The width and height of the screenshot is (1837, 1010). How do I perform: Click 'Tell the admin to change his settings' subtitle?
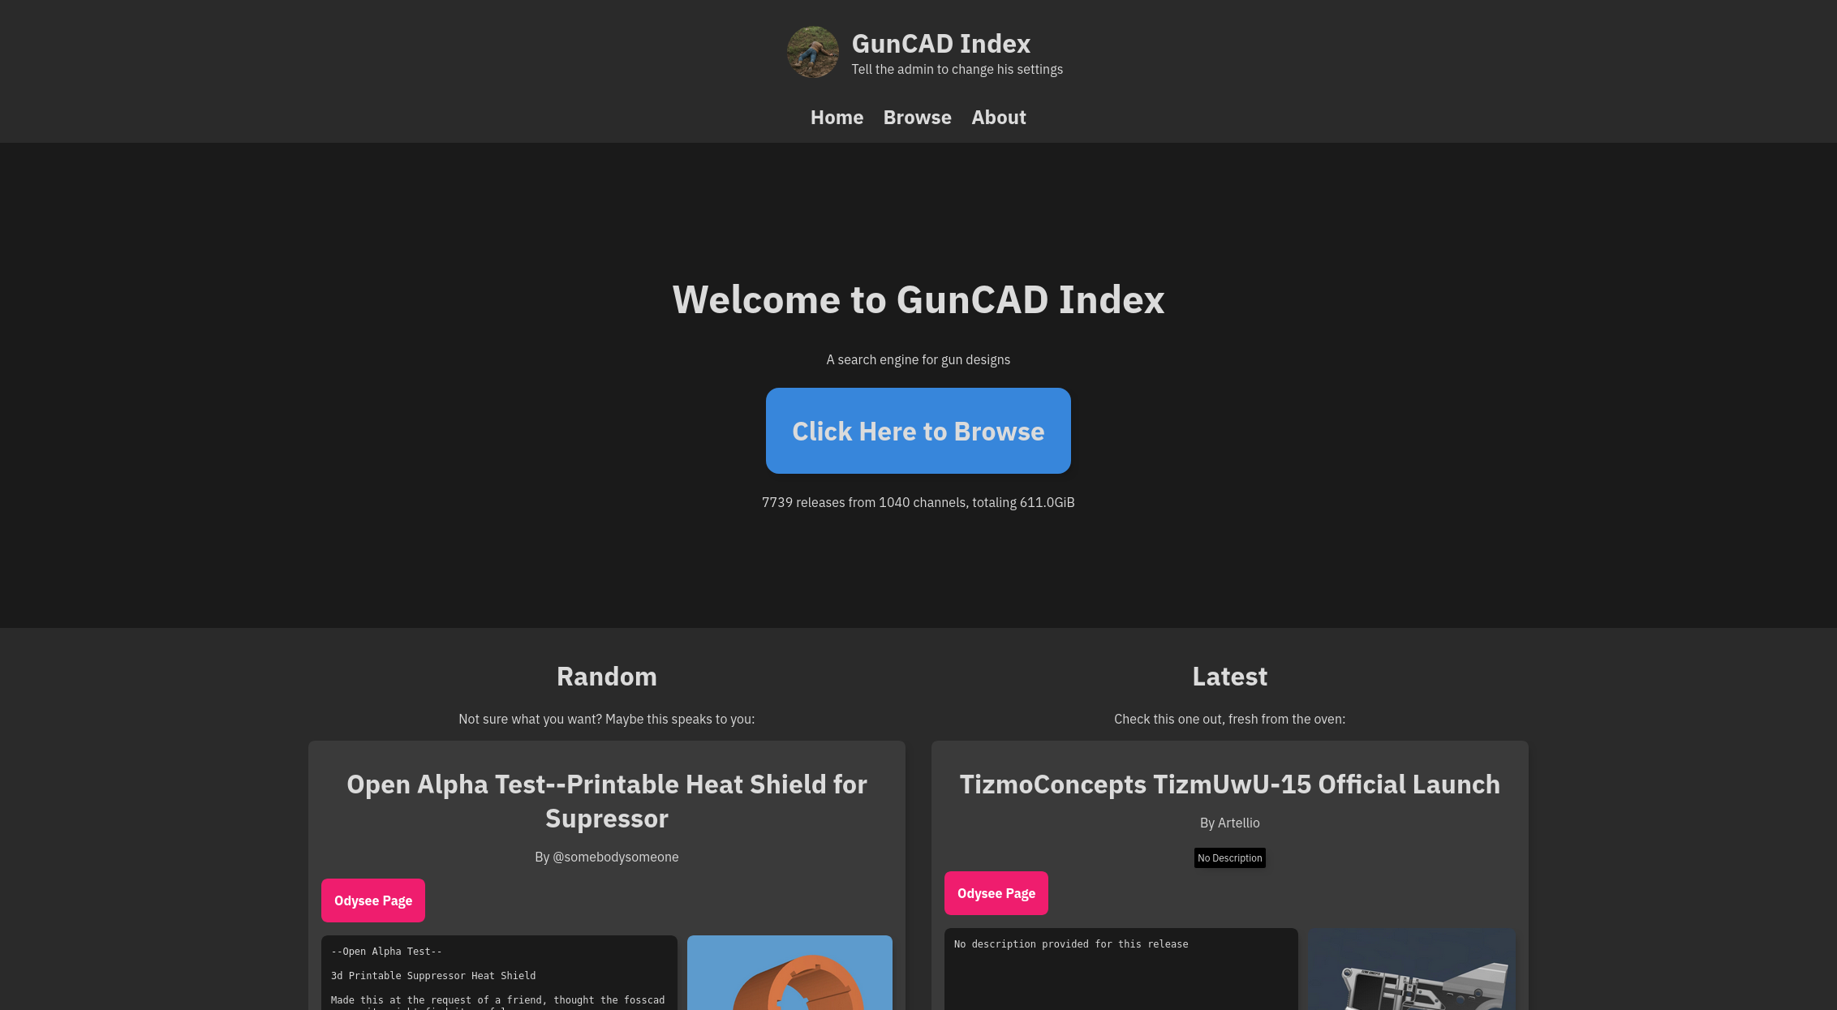[x=957, y=69]
